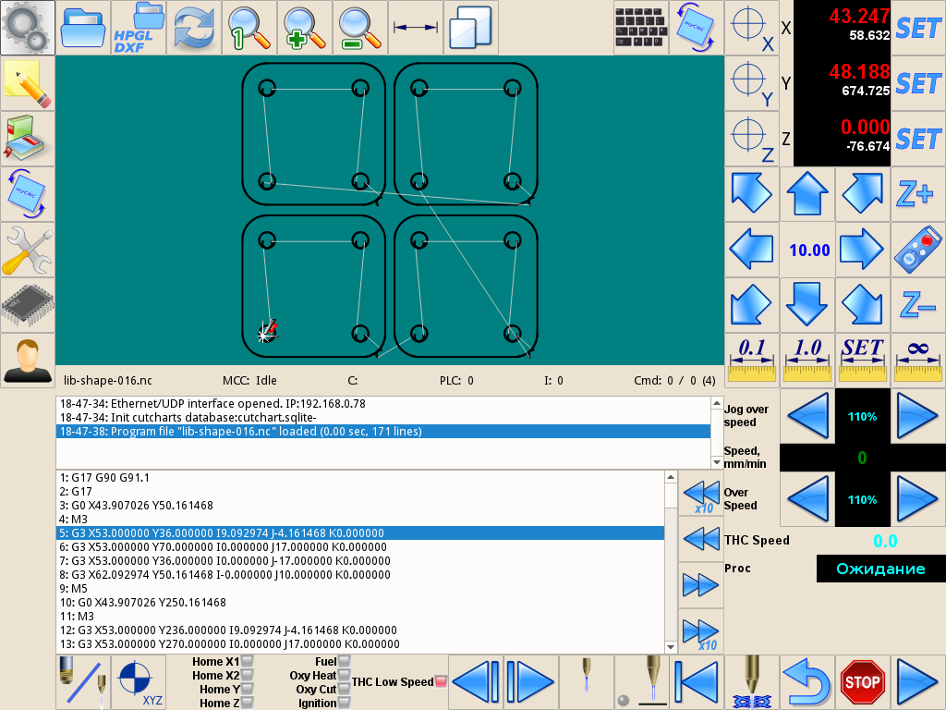Toggle the Oxy Heat indicator box
Viewport: 946px width, 710px height.
344,676
